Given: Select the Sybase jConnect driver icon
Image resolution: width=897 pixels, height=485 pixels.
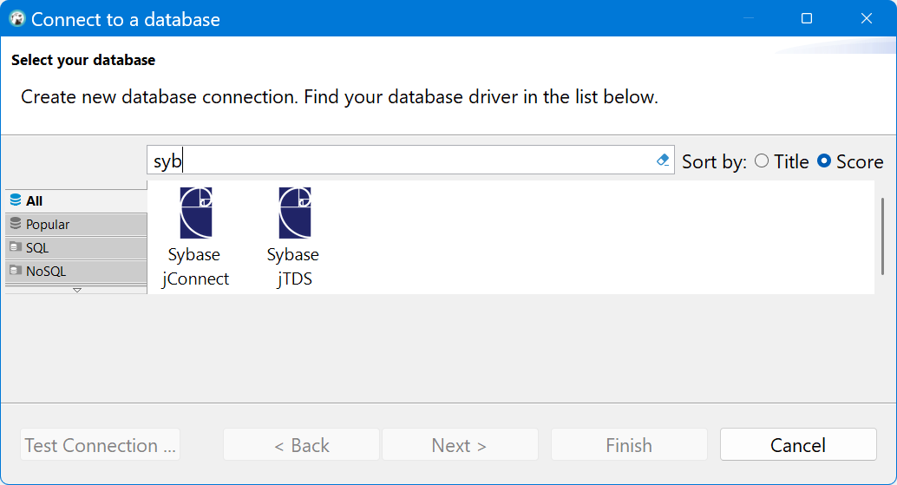Looking at the screenshot, I should pos(196,213).
